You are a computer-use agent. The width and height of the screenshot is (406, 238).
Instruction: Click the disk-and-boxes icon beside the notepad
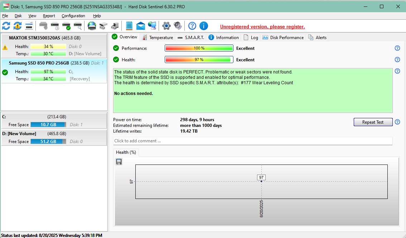[x=115, y=26]
